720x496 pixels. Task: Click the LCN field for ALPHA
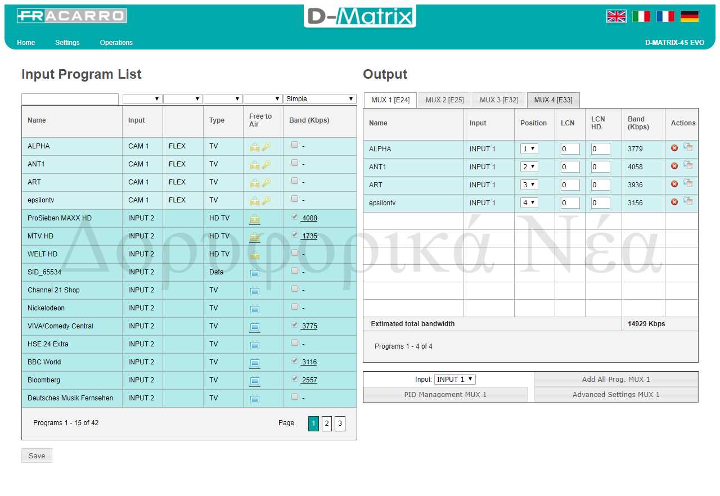570,149
